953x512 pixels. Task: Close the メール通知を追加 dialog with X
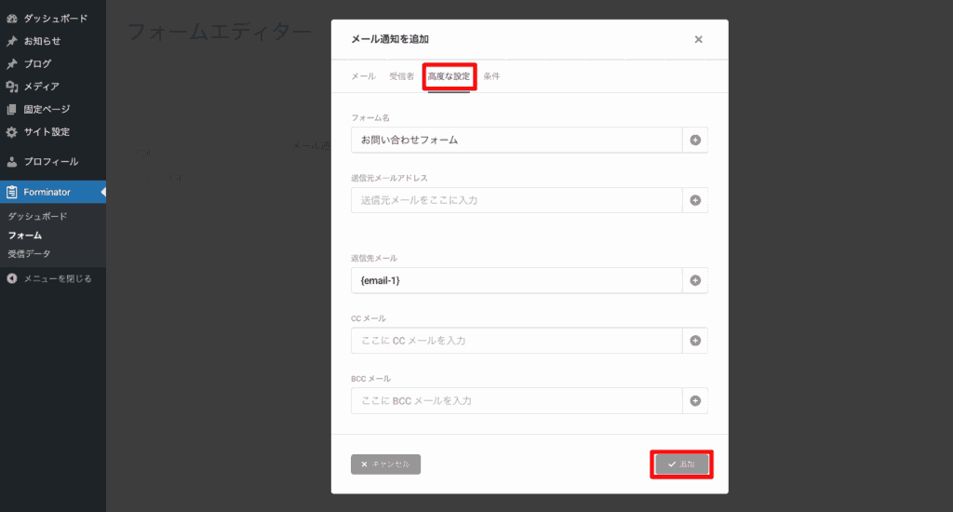point(698,39)
